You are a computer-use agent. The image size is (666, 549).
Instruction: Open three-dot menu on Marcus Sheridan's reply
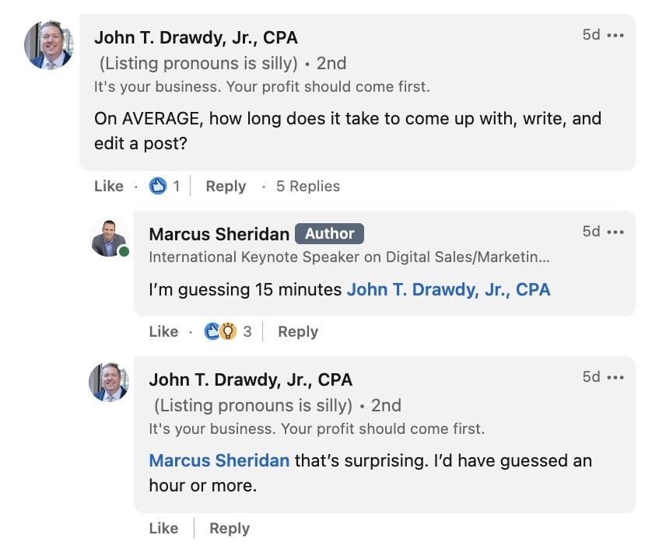(x=615, y=233)
